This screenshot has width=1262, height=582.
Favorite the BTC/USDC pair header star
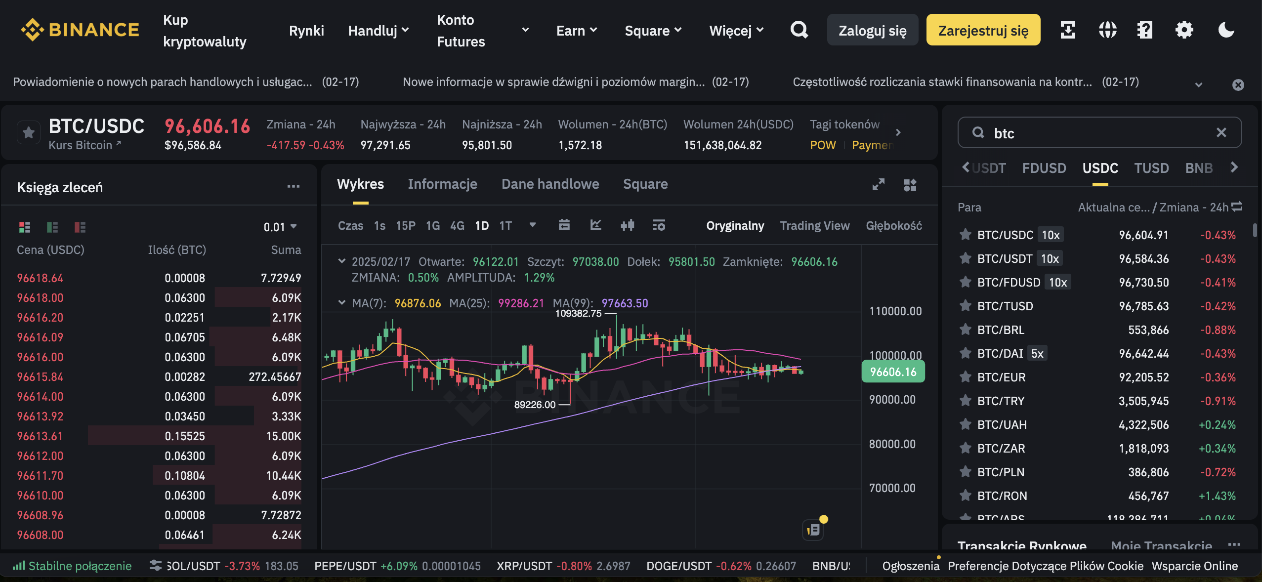tap(29, 132)
